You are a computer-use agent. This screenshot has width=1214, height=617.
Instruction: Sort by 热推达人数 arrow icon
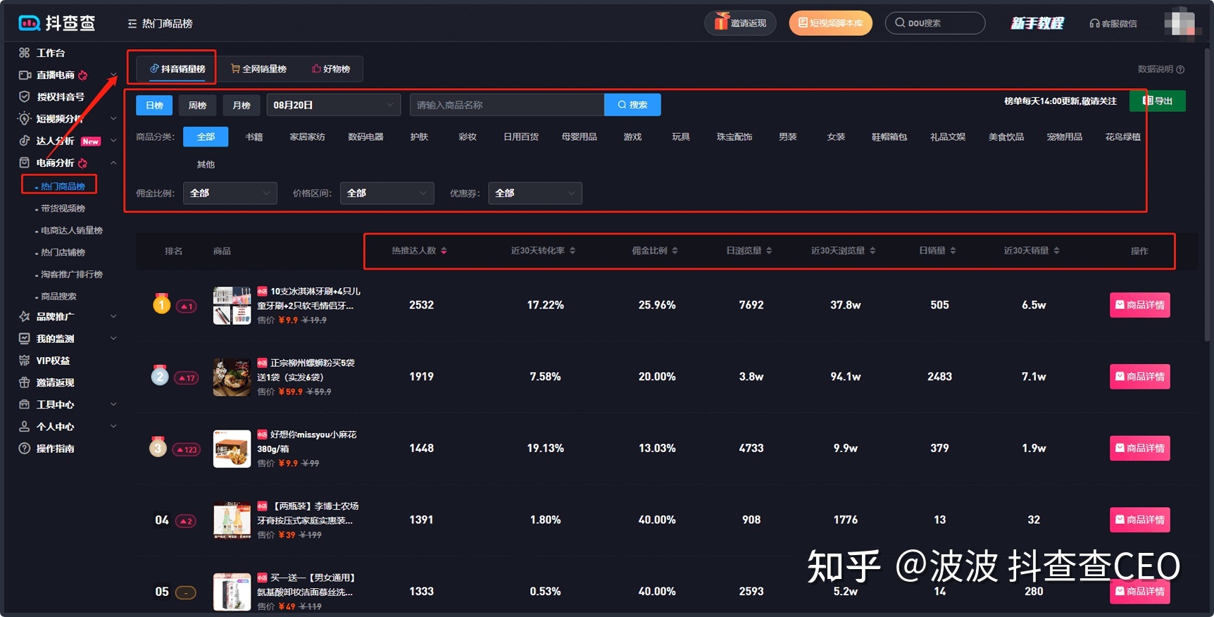(x=444, y=251)
